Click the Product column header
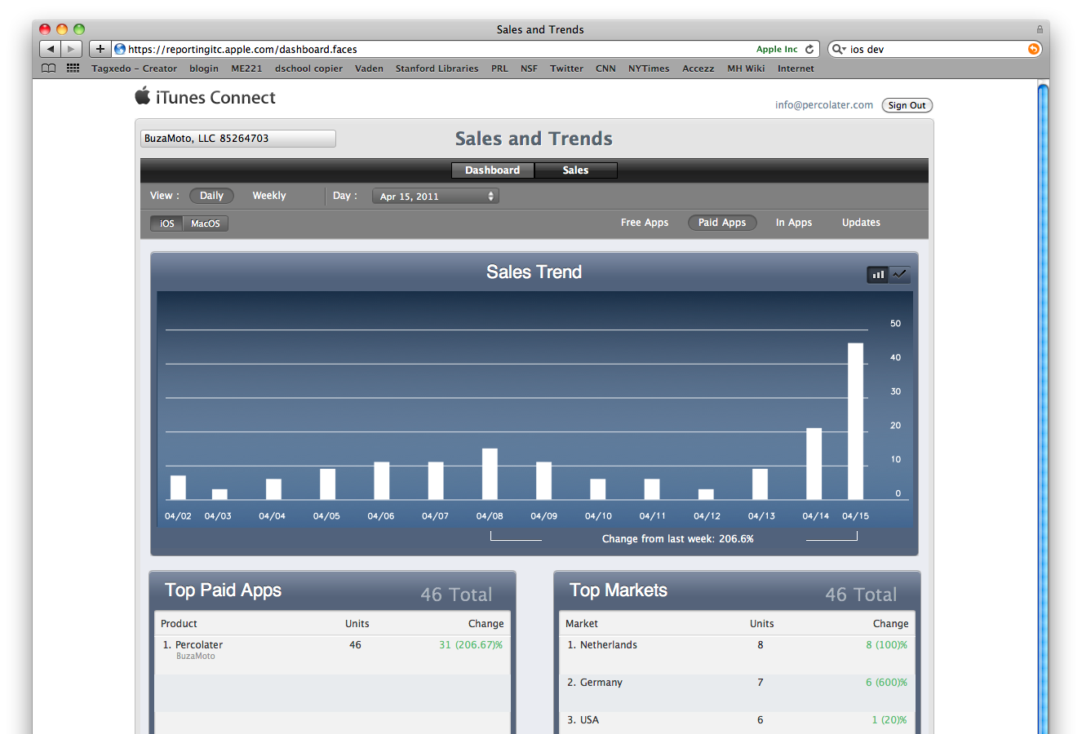1082x734 pixels. tap(179, 624)
